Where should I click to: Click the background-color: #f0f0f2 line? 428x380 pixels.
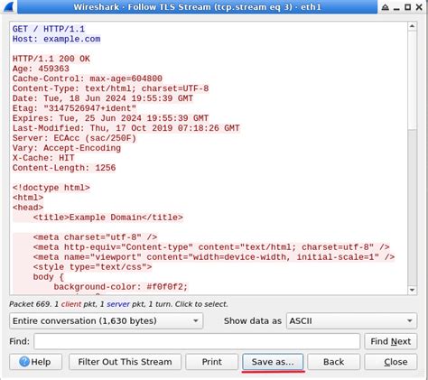[121, 287]
